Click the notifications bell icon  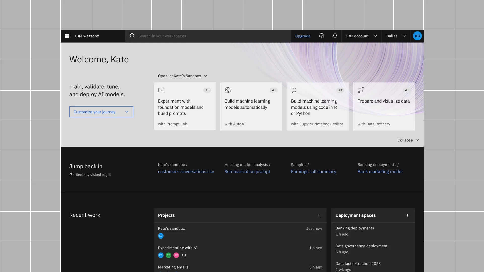pyautogui.click(x=335, y=36)
